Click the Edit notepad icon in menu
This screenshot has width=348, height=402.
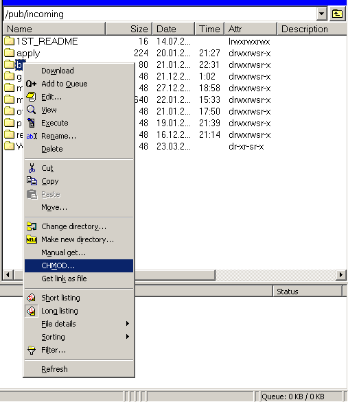tap(32, 97)
